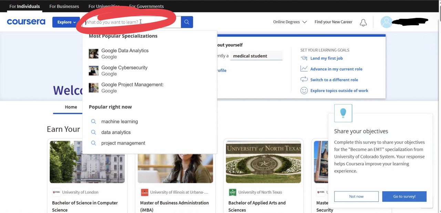Click graduation cap icon for first job
This screenshot has height=213, width=441.
pos(304,58)
